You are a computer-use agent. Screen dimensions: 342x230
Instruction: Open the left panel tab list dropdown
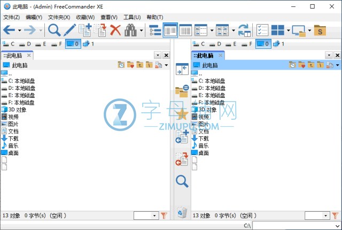click(x=158, y=56)
